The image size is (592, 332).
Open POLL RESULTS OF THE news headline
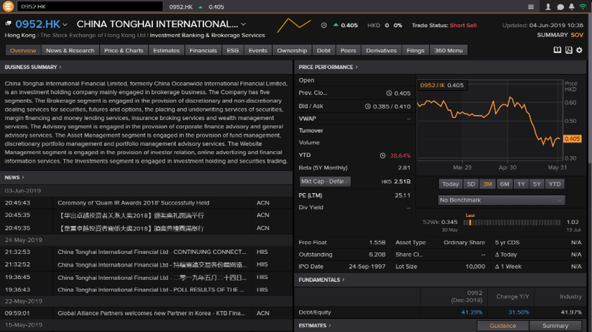pos(151,289)
